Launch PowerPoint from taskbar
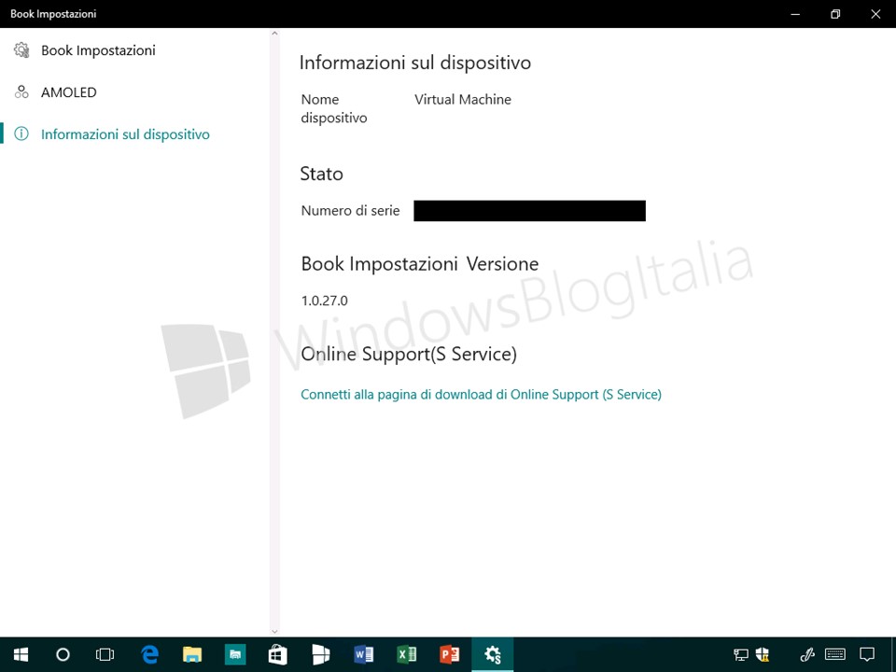Image resolution: width=896 pixels, height=672 pixels. coord(449,654)
